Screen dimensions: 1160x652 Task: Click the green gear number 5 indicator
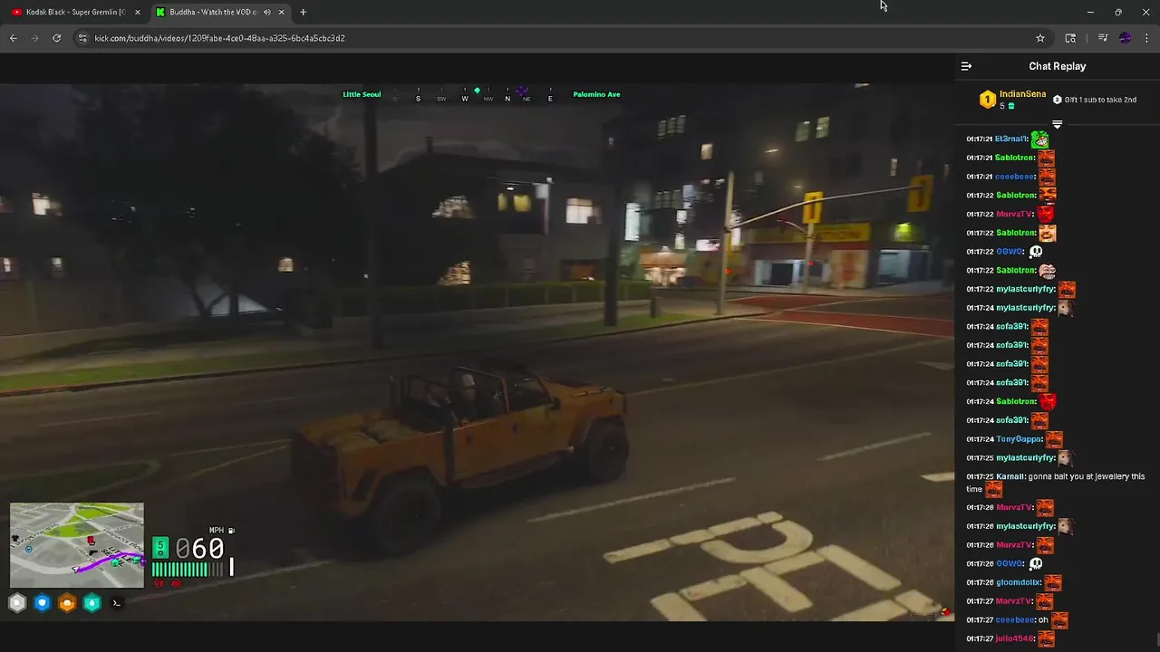(160, 547)
